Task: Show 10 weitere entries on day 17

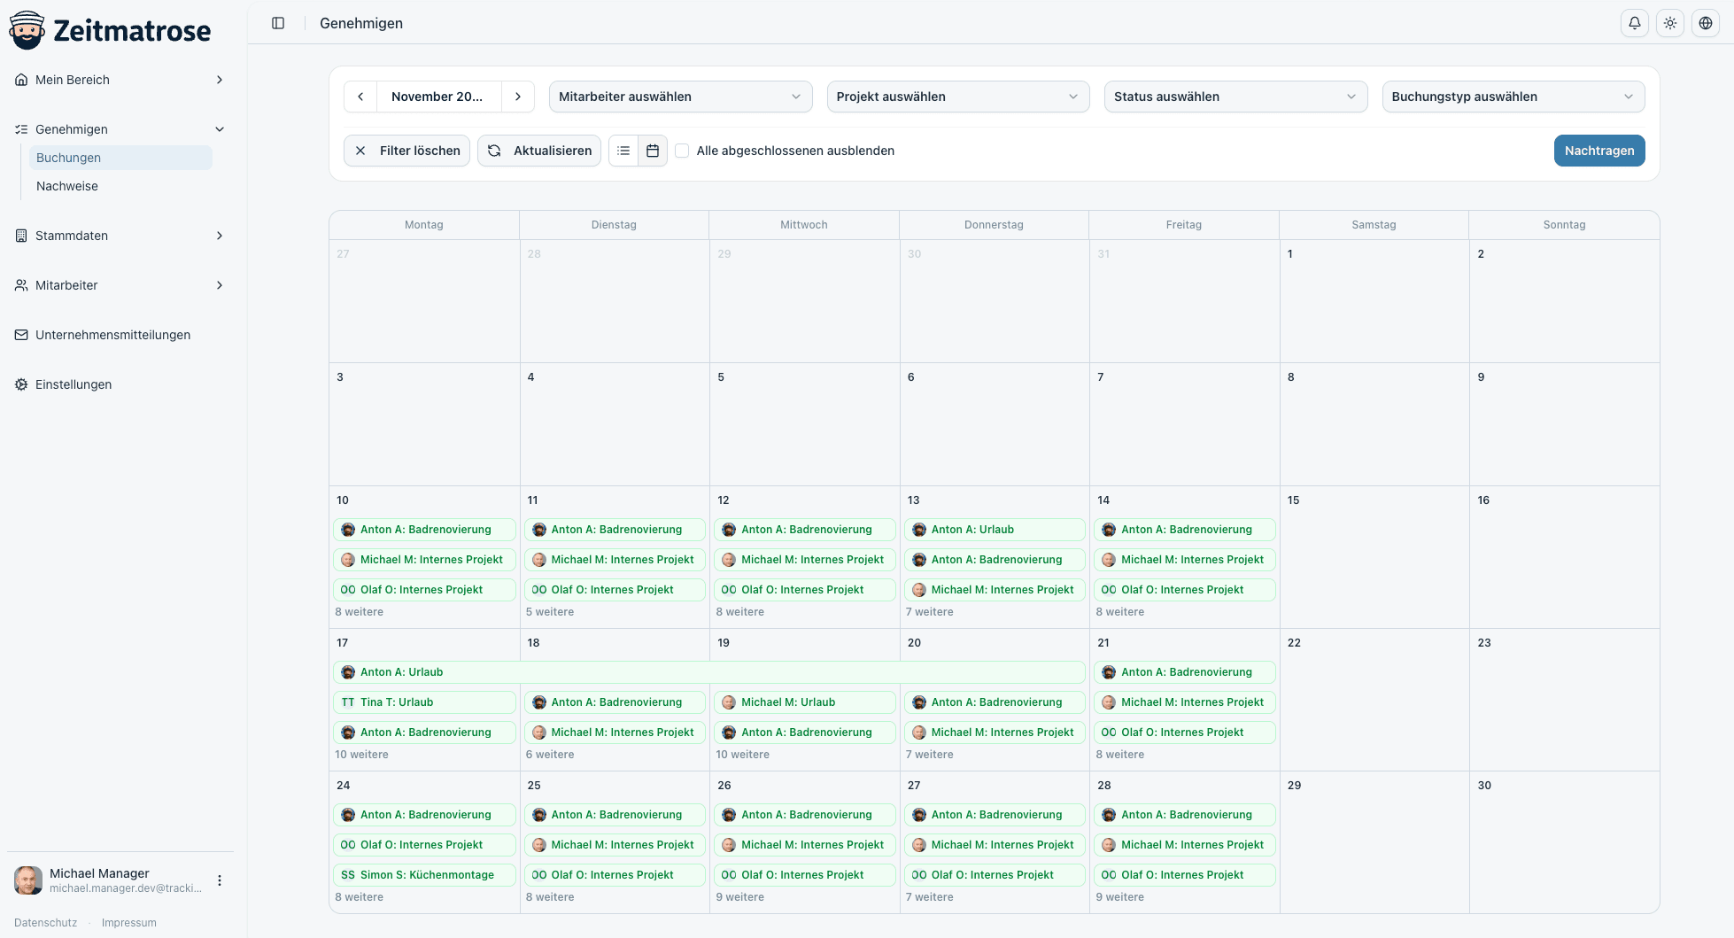Action: (x=361, y=755)
